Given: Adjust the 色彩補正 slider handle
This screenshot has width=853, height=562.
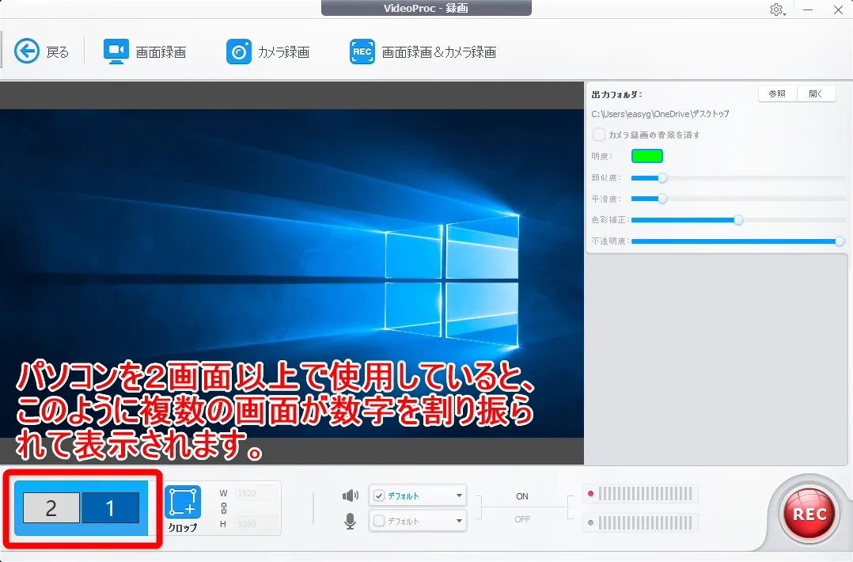Looking at the screenshot, I should [x=738, y=220].
